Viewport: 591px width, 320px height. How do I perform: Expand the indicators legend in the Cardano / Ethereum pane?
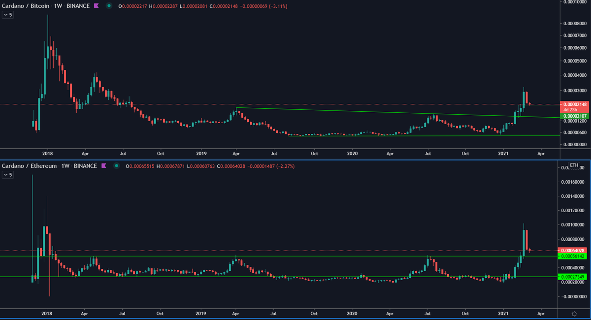[8, 174]
